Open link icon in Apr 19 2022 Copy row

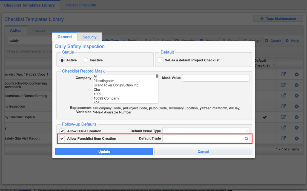point(283,74)
